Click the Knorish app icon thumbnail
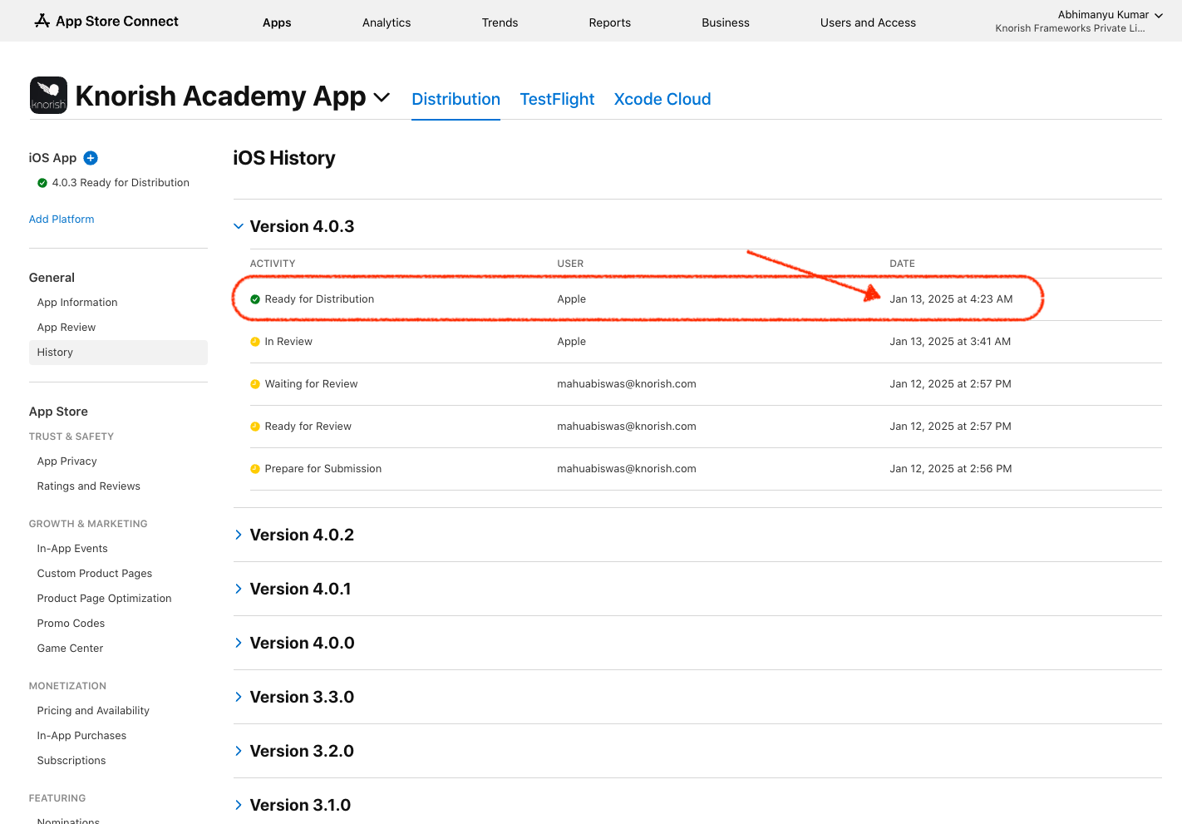Image resolution: width=1182 pixels, height=824 pixels. tap(48, 95)
